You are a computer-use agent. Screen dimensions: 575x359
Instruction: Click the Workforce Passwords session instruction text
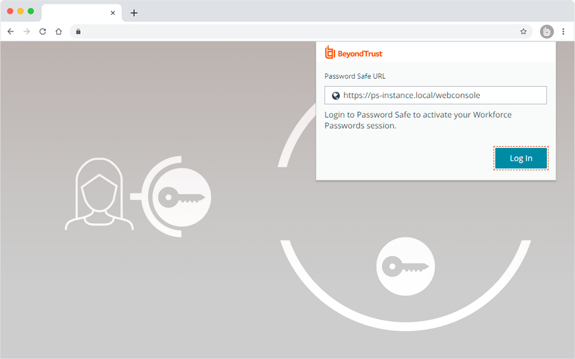tap(418, 120)
